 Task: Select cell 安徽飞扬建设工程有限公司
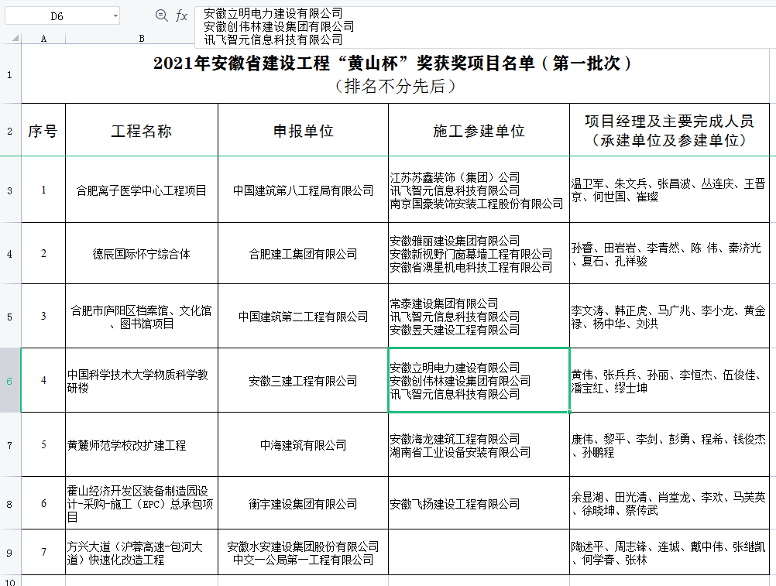coord(479,504)
